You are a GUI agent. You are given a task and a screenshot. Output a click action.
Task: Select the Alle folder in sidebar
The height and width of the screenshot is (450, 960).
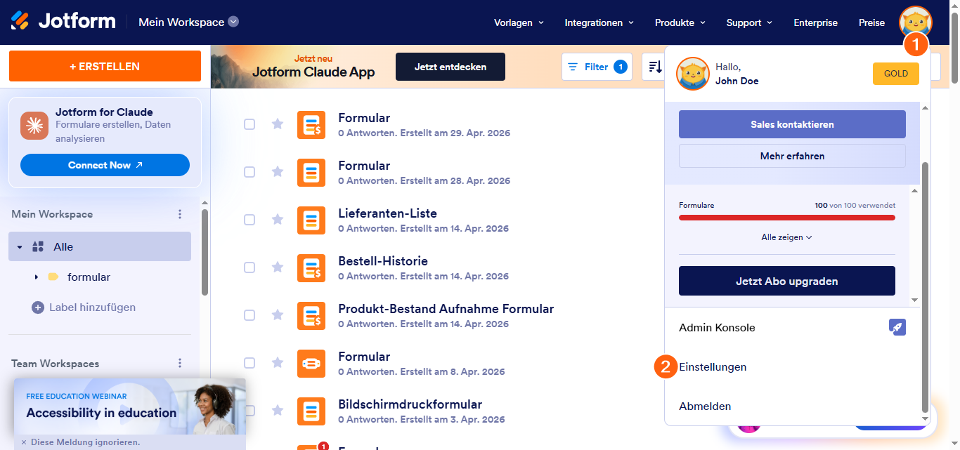click(x=100, y=246)
